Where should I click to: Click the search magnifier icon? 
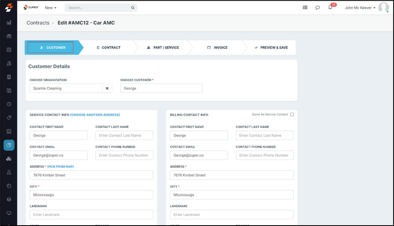(133, 8)
